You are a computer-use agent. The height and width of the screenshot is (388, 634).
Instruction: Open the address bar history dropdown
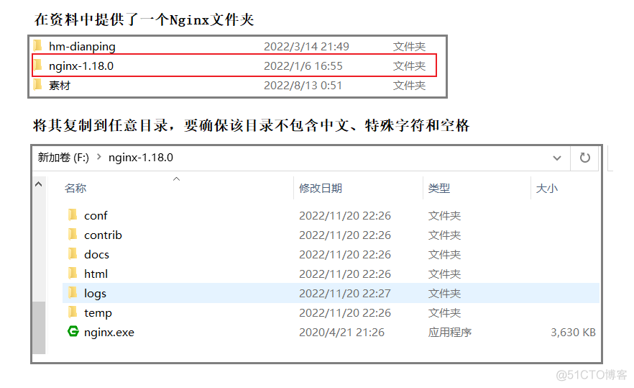coord(557,158)
